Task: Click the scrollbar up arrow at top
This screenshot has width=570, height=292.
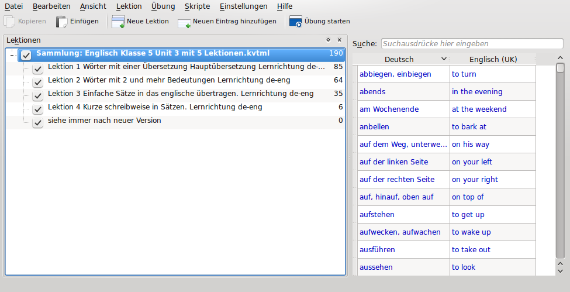Action: point(560,58)
